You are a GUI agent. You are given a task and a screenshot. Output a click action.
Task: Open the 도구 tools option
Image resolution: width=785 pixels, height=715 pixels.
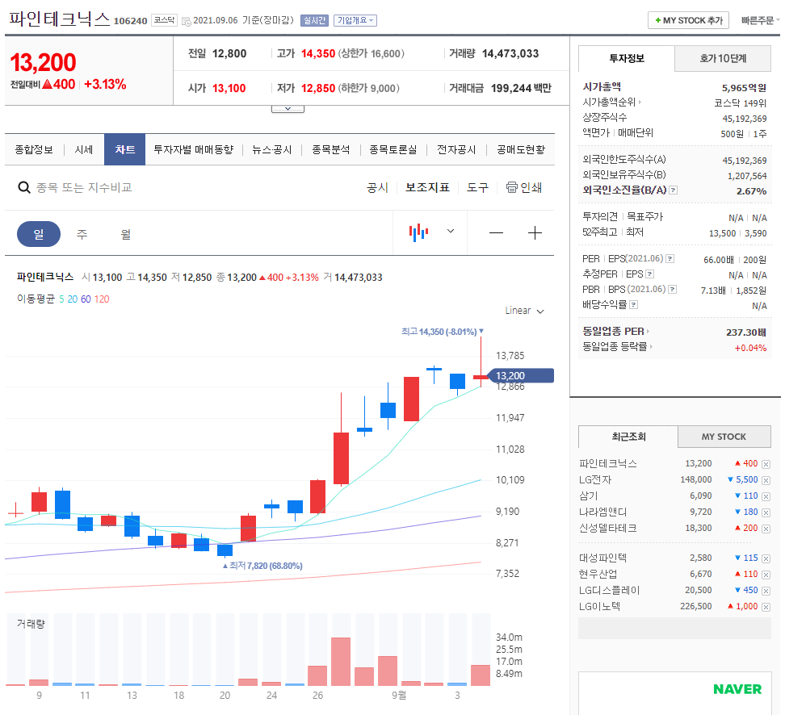pyautogui.click(x=477, y=188)
